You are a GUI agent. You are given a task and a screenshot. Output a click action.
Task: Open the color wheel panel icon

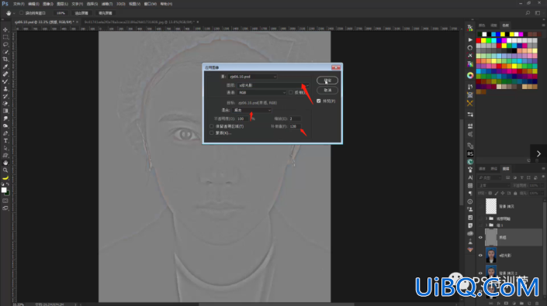tap(470, 75)
